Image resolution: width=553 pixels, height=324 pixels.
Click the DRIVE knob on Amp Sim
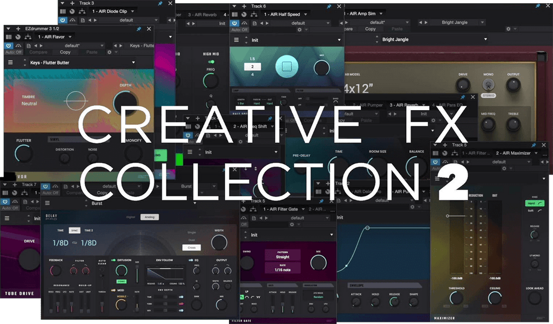pos(463,85)
